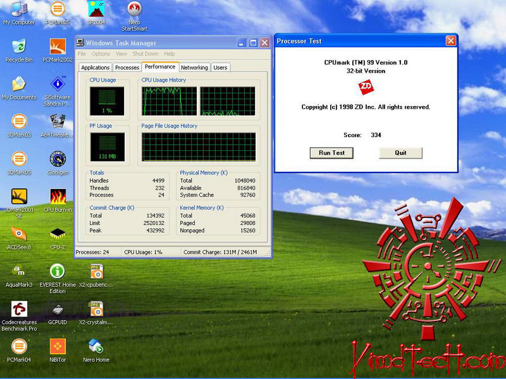Click the Score value 334
Image resolution: width=506 pixels, height=379 pixels.
[x=376, y=135]
